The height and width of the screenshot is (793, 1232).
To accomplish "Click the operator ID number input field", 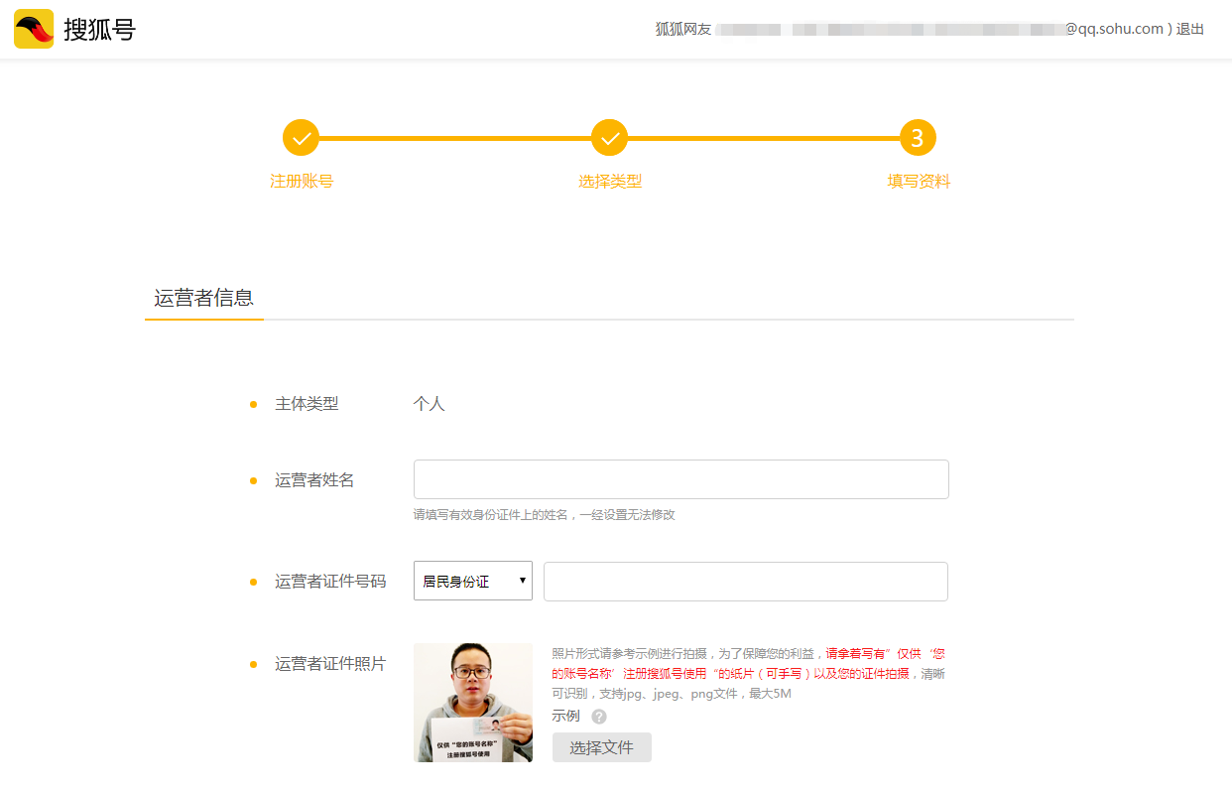I will tap(745, 581).
